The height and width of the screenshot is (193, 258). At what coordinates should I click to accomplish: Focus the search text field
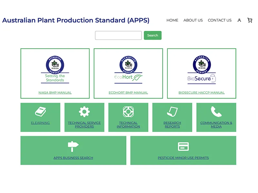point(118,35)
